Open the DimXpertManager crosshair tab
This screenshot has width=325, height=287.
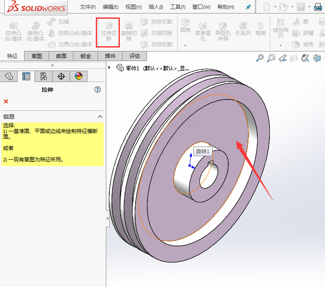61,76
